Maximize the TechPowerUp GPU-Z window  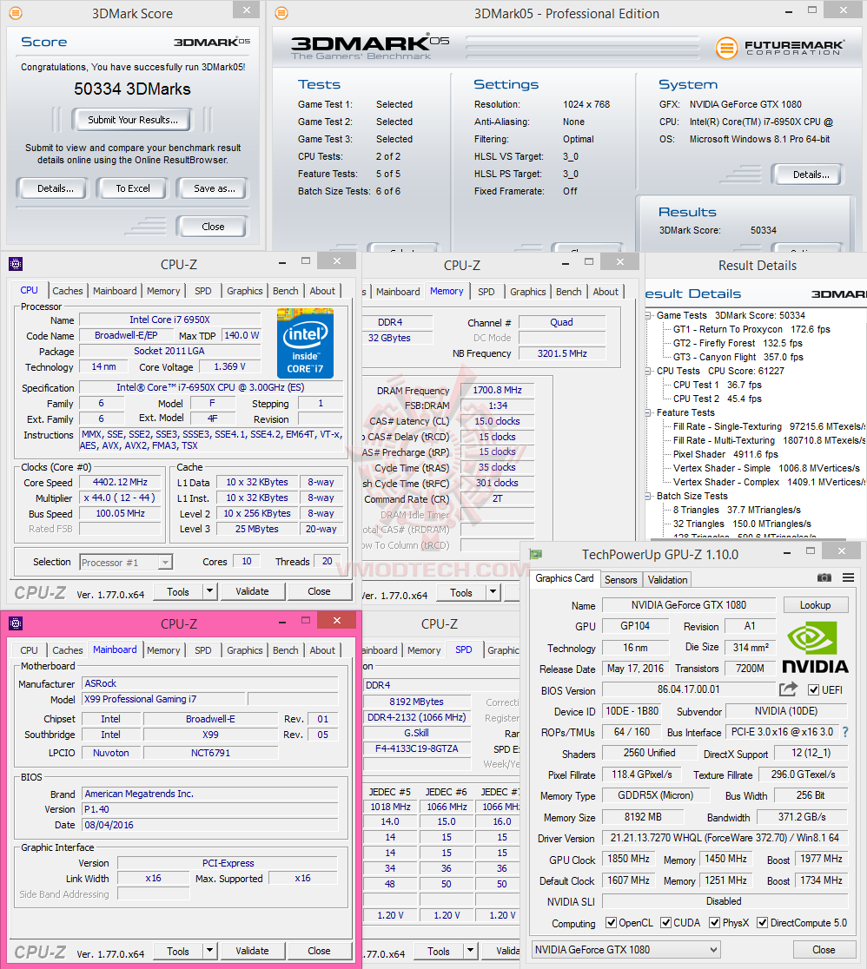pos(811,550)
